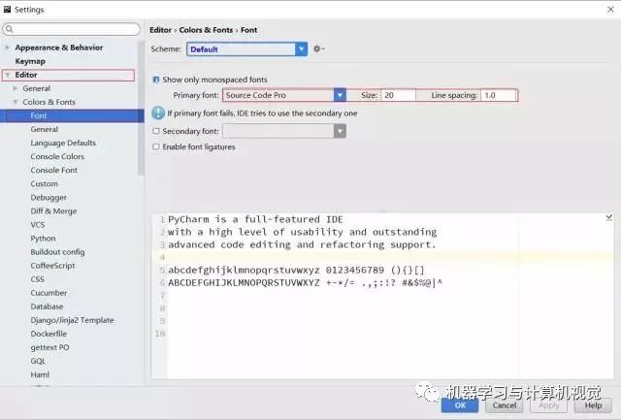Image resolution: width=621 pixels, height=420 pixels.
Task: Click preview line 'advanced code editing and refactoring support.'
Action: pyautogui.click(x=302, y=245)
